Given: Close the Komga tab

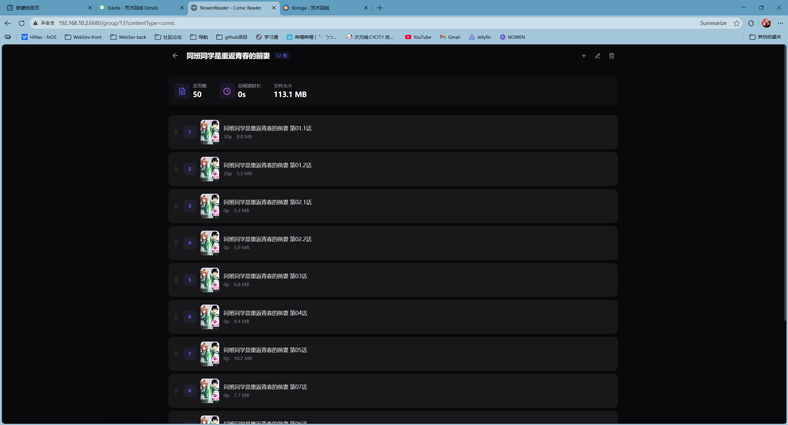Looking at the screenshot, I should pyautogui.click(x=366, y=8).
